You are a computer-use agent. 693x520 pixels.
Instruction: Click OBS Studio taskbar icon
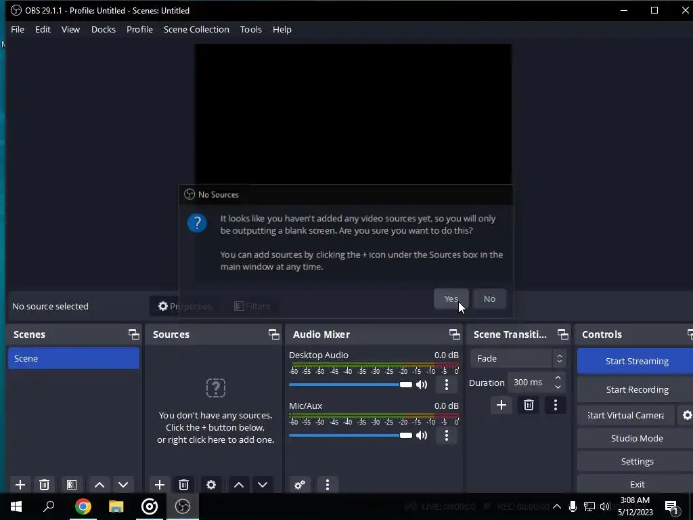pos(183,506)
